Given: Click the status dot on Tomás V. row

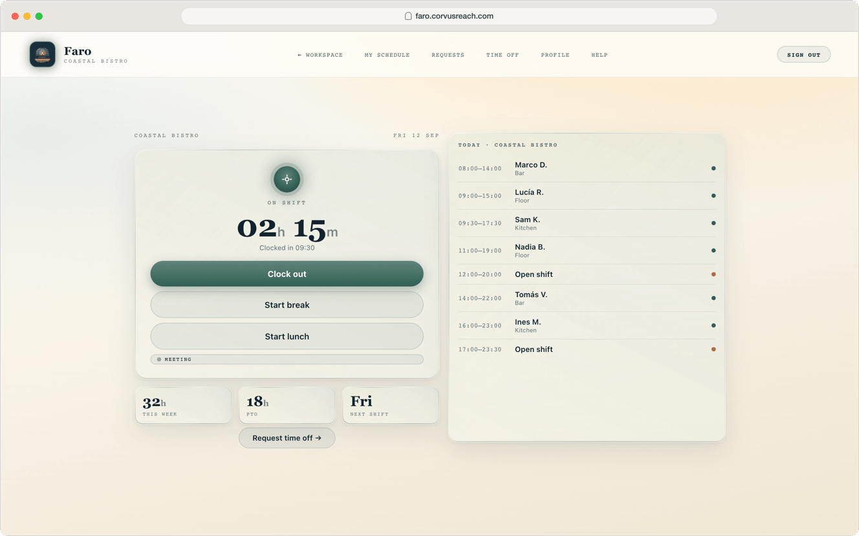Looking at the screenshot, I should [x=713, y=298].
